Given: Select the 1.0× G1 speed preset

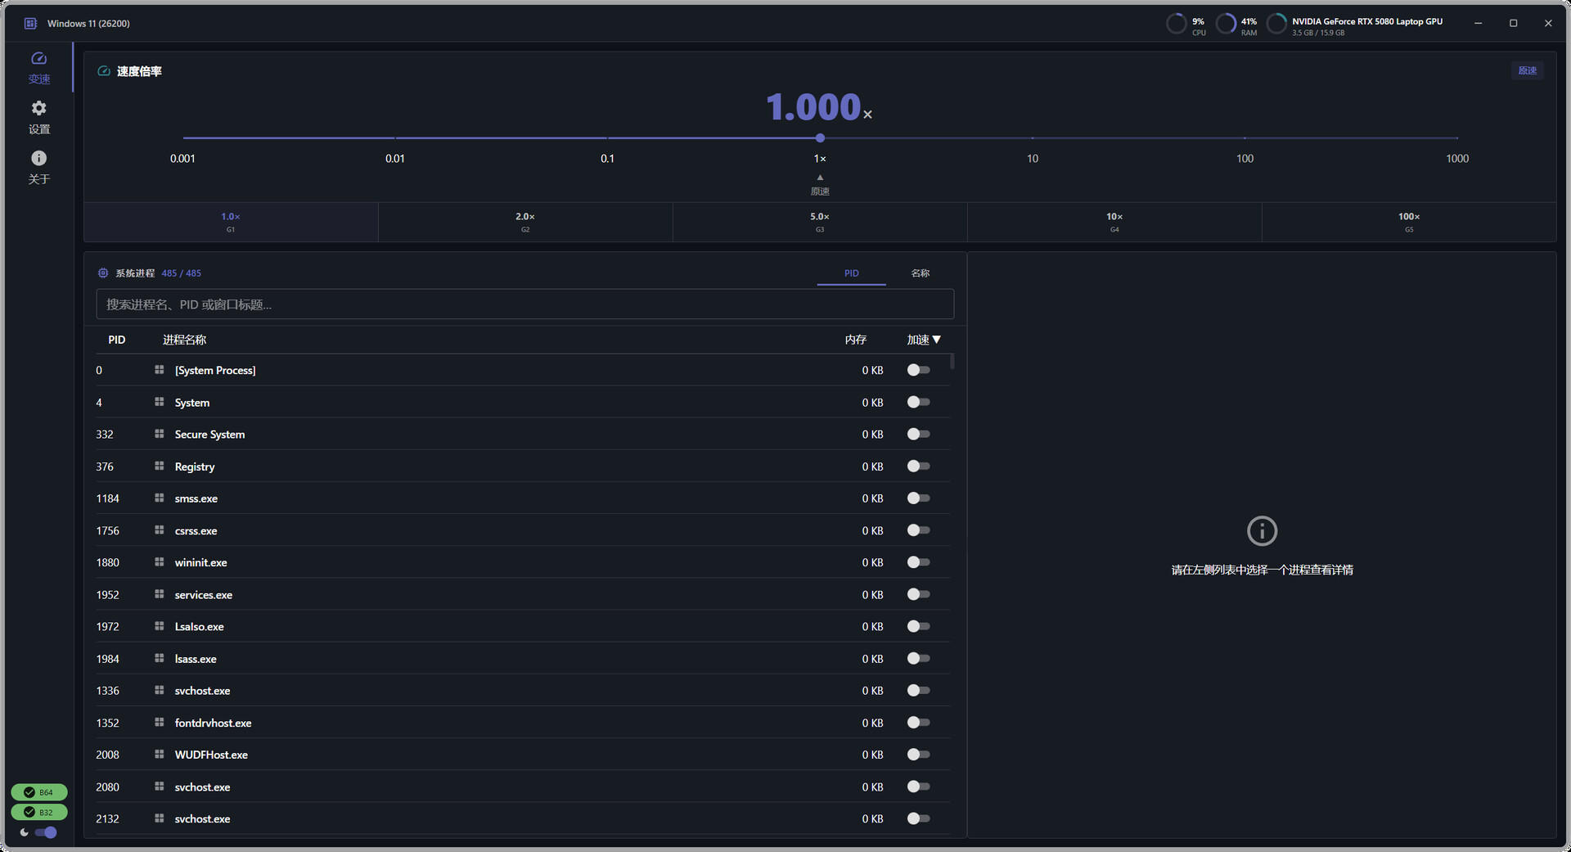Looking at the screenshot, I should pyautogui.click(x=231, y=222).
